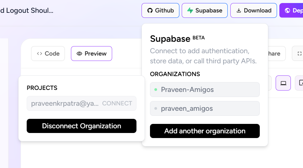Click the globe icon on Deploy
Screen dimensions: 303x168
pos(287,10)
